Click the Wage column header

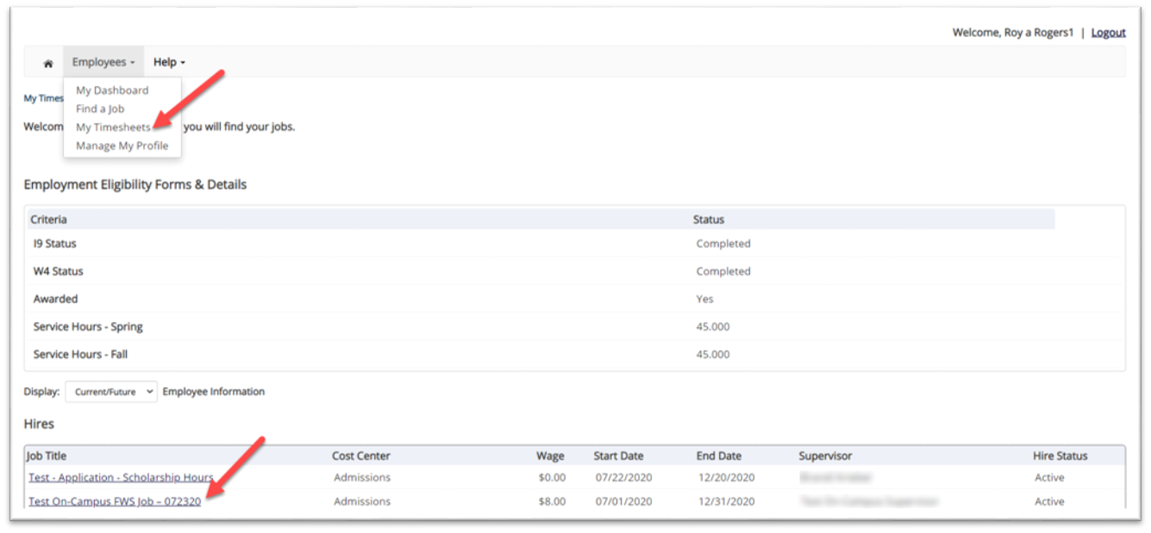click(x=550, y=456)
